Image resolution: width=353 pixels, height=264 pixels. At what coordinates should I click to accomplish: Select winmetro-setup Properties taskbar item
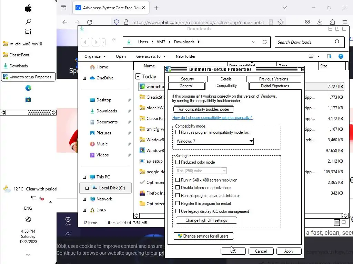pyautogui.click(x=28, y=77)
